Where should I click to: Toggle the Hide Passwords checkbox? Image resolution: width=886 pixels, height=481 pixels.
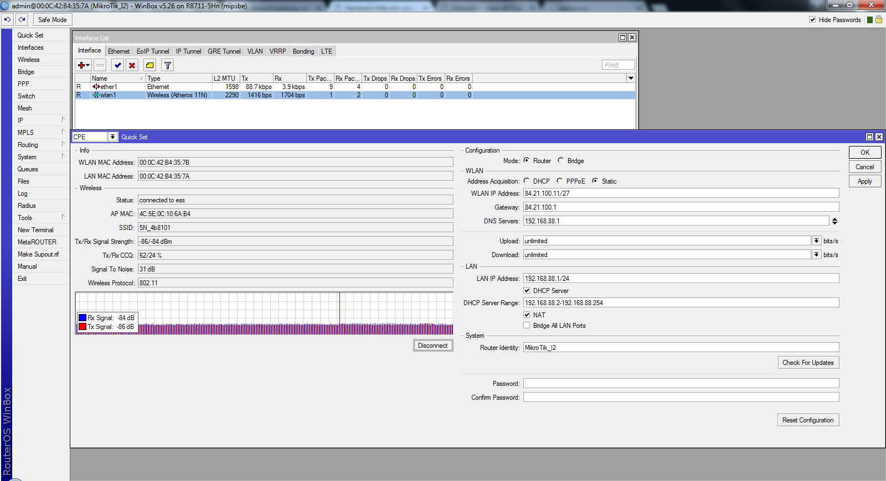point(812,20)
